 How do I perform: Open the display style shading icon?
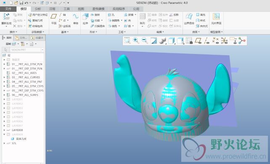[162, 41]
